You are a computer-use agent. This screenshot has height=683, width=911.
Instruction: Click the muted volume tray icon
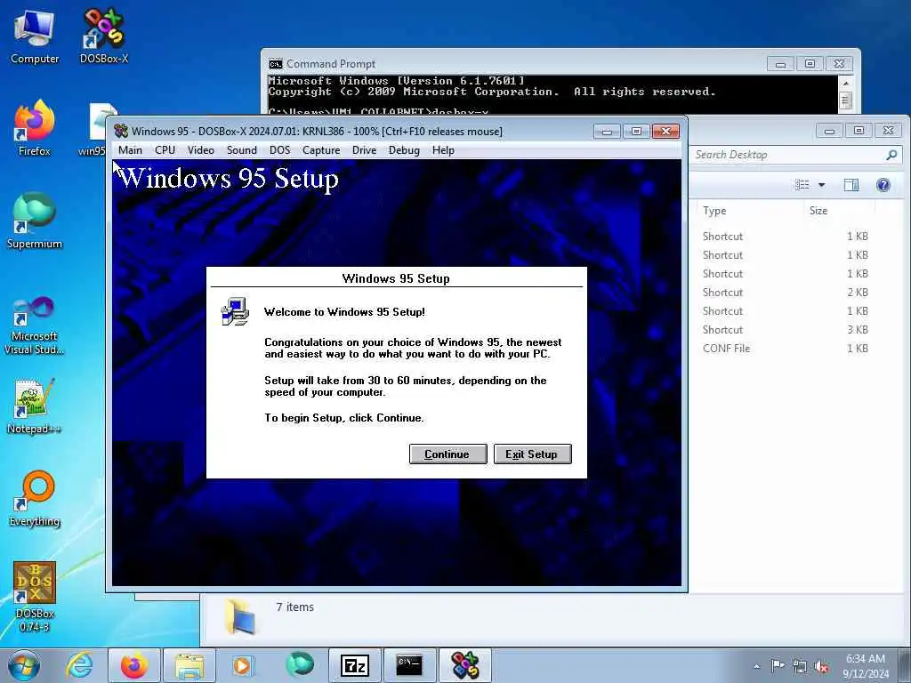[x=821, y=667]
